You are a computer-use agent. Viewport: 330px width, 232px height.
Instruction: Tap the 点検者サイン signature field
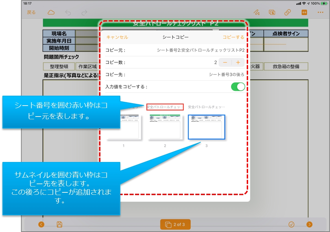click(x=286, y=44)
